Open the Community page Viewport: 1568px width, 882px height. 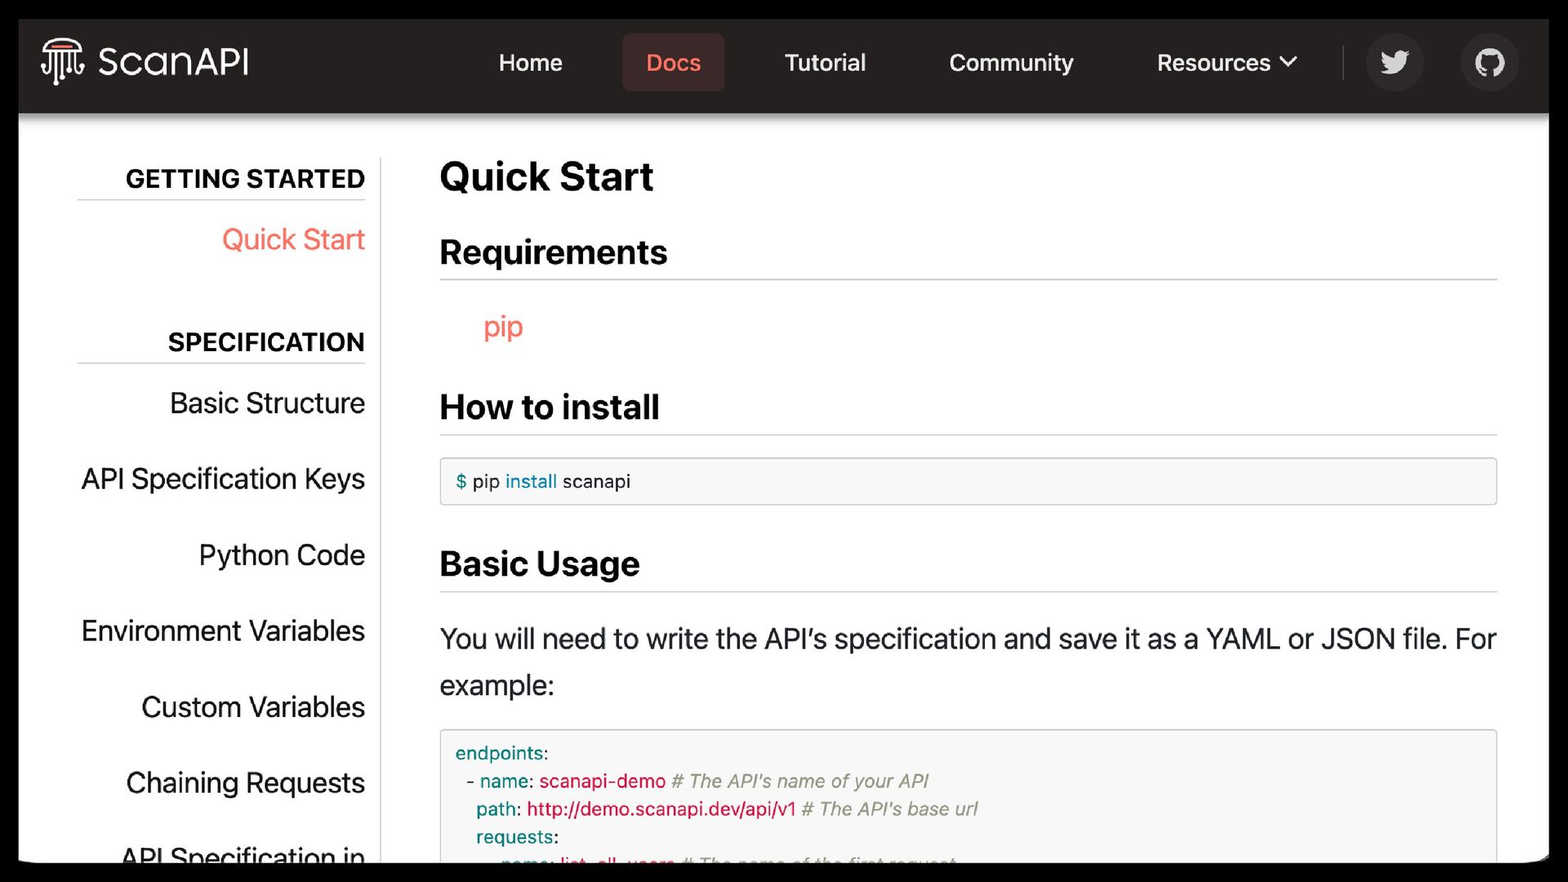pos(1011,62)
